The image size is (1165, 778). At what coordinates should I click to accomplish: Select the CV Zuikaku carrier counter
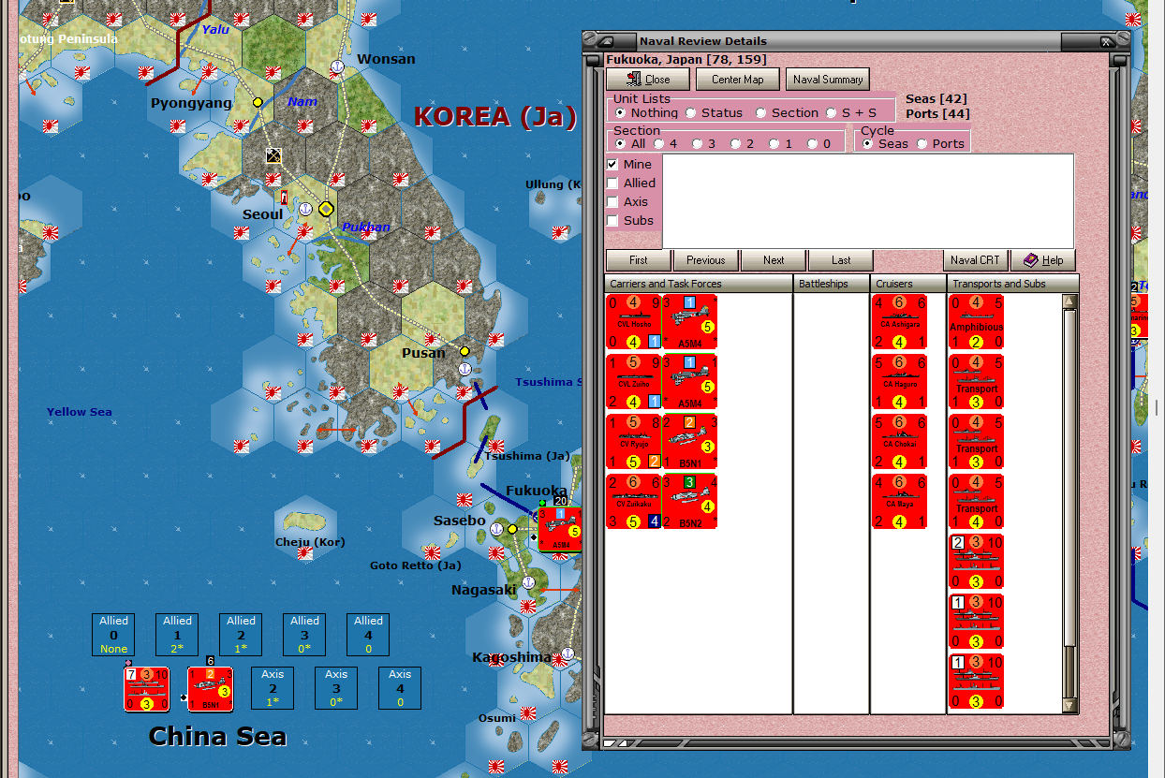[634, 502]
